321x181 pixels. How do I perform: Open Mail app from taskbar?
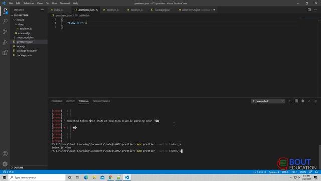(x=102, y=177)
